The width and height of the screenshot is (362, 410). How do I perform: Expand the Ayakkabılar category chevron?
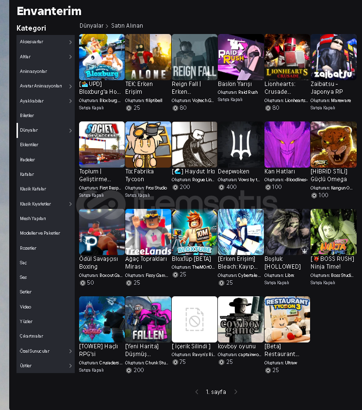(x=70, y=101)
